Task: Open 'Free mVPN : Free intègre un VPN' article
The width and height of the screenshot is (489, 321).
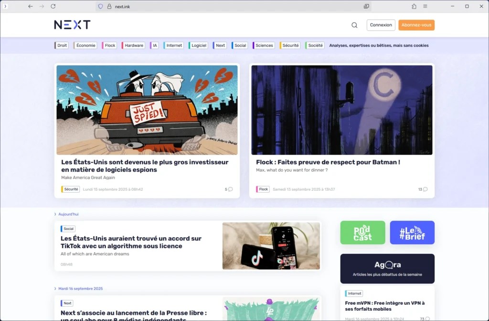Action: [x=385, y=306]
